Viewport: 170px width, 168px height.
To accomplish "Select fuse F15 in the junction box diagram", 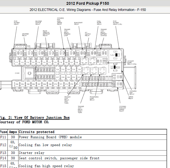I will (x=39, y=63).
